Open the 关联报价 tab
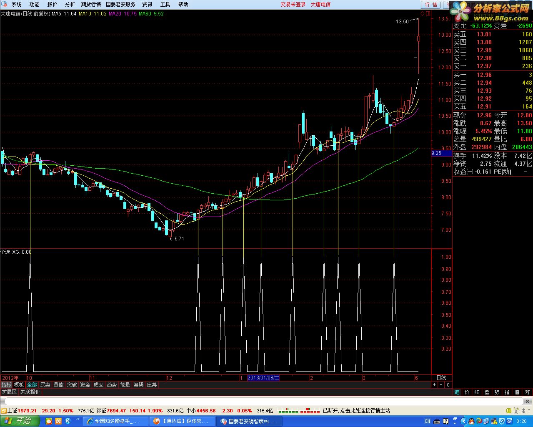This screenshot has width=533, height=427. [x=30, y=392]
